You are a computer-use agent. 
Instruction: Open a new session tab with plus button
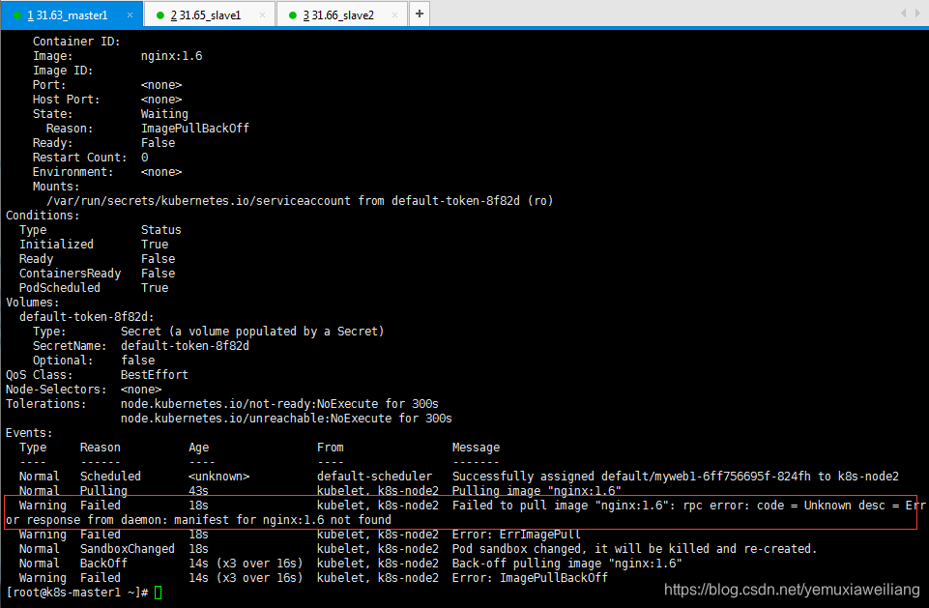click(420, 14)
